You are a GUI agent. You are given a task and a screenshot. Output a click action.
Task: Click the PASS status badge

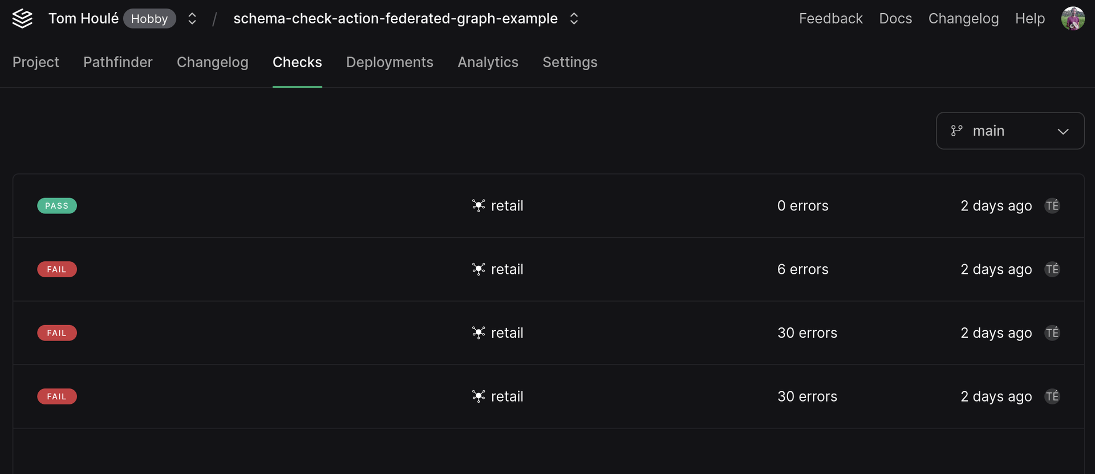[57, 205]
